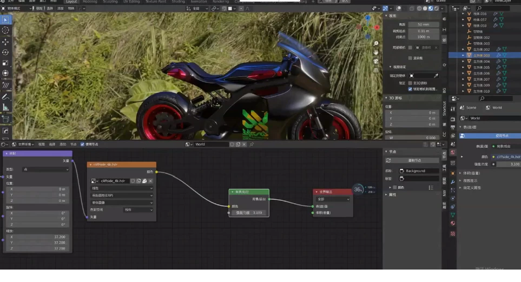Switch to rendered viewport shading mode
The width and height of the screenshot is (521, 282).
tap(436, 8)
